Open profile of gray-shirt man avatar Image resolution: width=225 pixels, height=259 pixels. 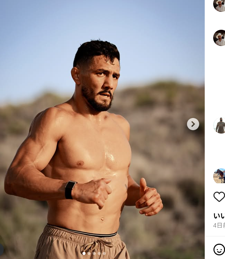[x=220, y=125]
